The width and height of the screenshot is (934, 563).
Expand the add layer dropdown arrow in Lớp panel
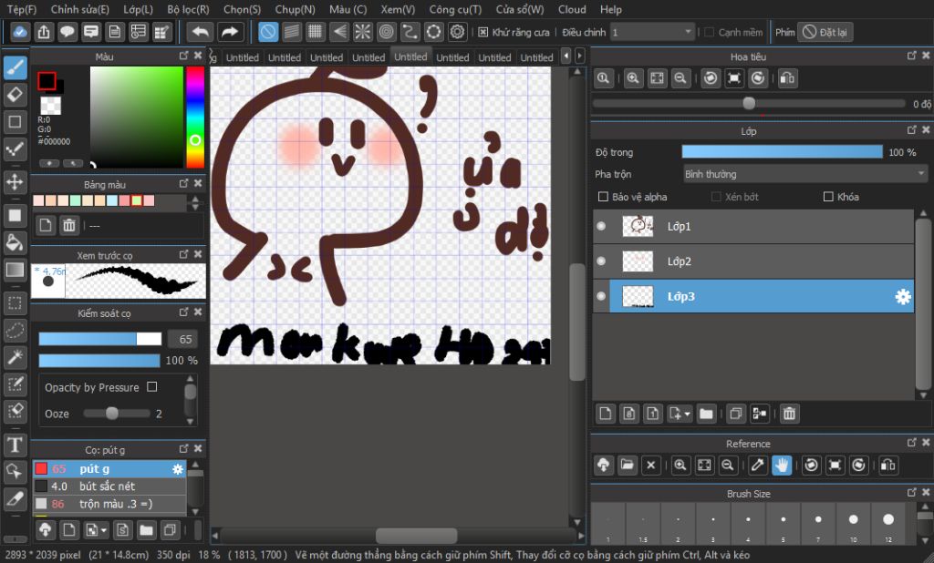(688, 414)
